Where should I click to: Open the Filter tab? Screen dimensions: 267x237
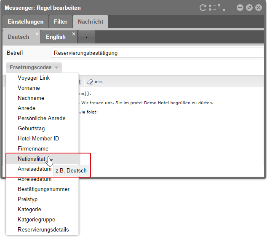(61, 22)
